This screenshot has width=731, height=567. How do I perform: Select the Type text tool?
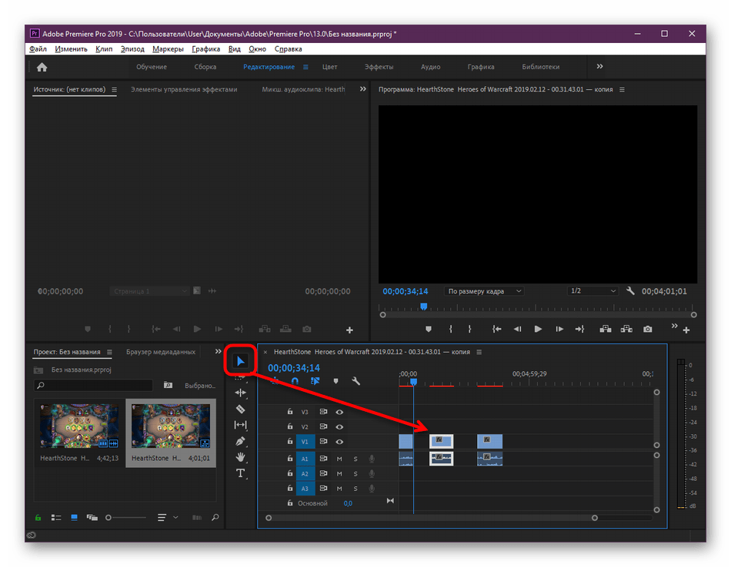point(240,473)
